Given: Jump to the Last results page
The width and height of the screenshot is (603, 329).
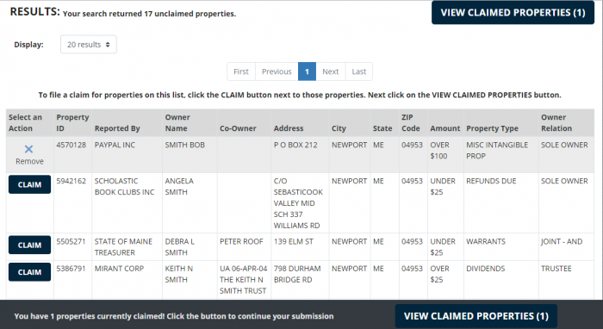Looking at the screenshot, I should (359, 71).
